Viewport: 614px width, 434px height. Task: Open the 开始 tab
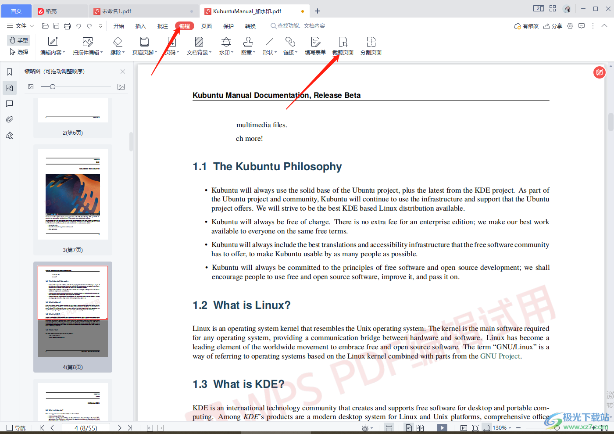coord(119,26)
